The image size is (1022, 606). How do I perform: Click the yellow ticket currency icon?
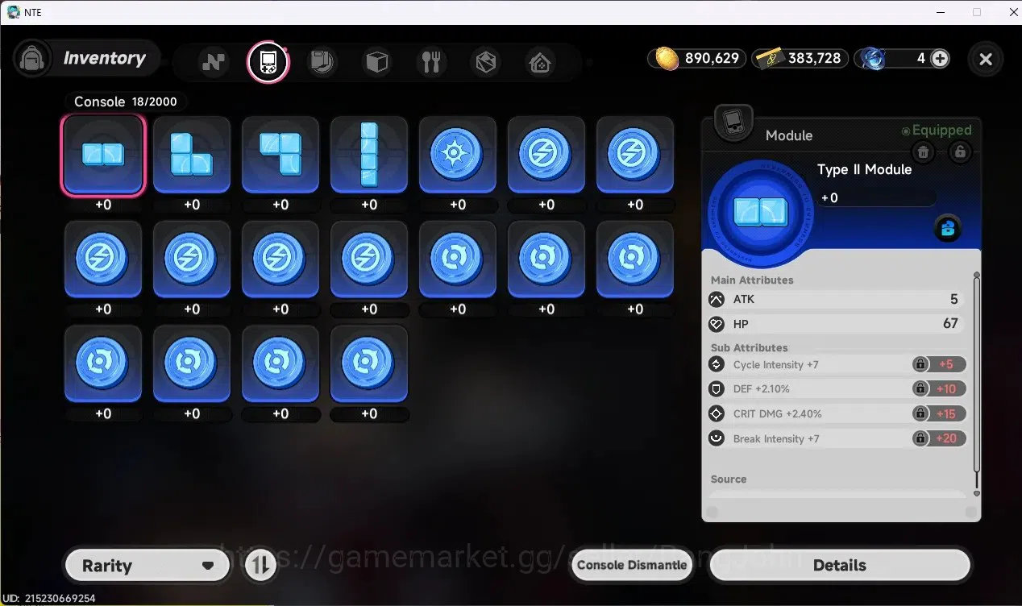click(x=770, y=58)
